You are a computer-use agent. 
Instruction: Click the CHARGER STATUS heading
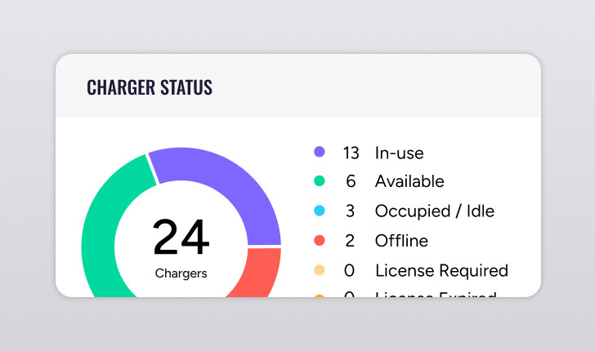tap(150, 87)
